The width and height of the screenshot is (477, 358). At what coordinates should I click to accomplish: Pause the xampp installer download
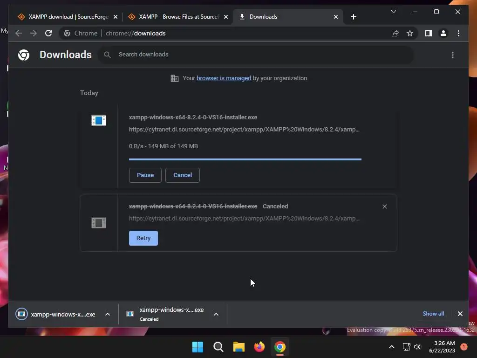(145, 175)
